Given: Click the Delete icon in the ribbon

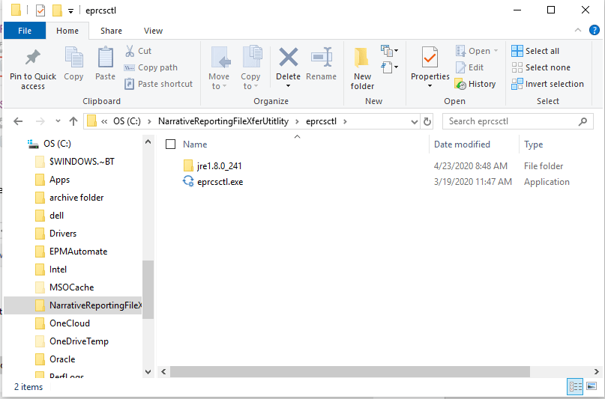Looking at the screenshot, I should click(x=288, y=58).
